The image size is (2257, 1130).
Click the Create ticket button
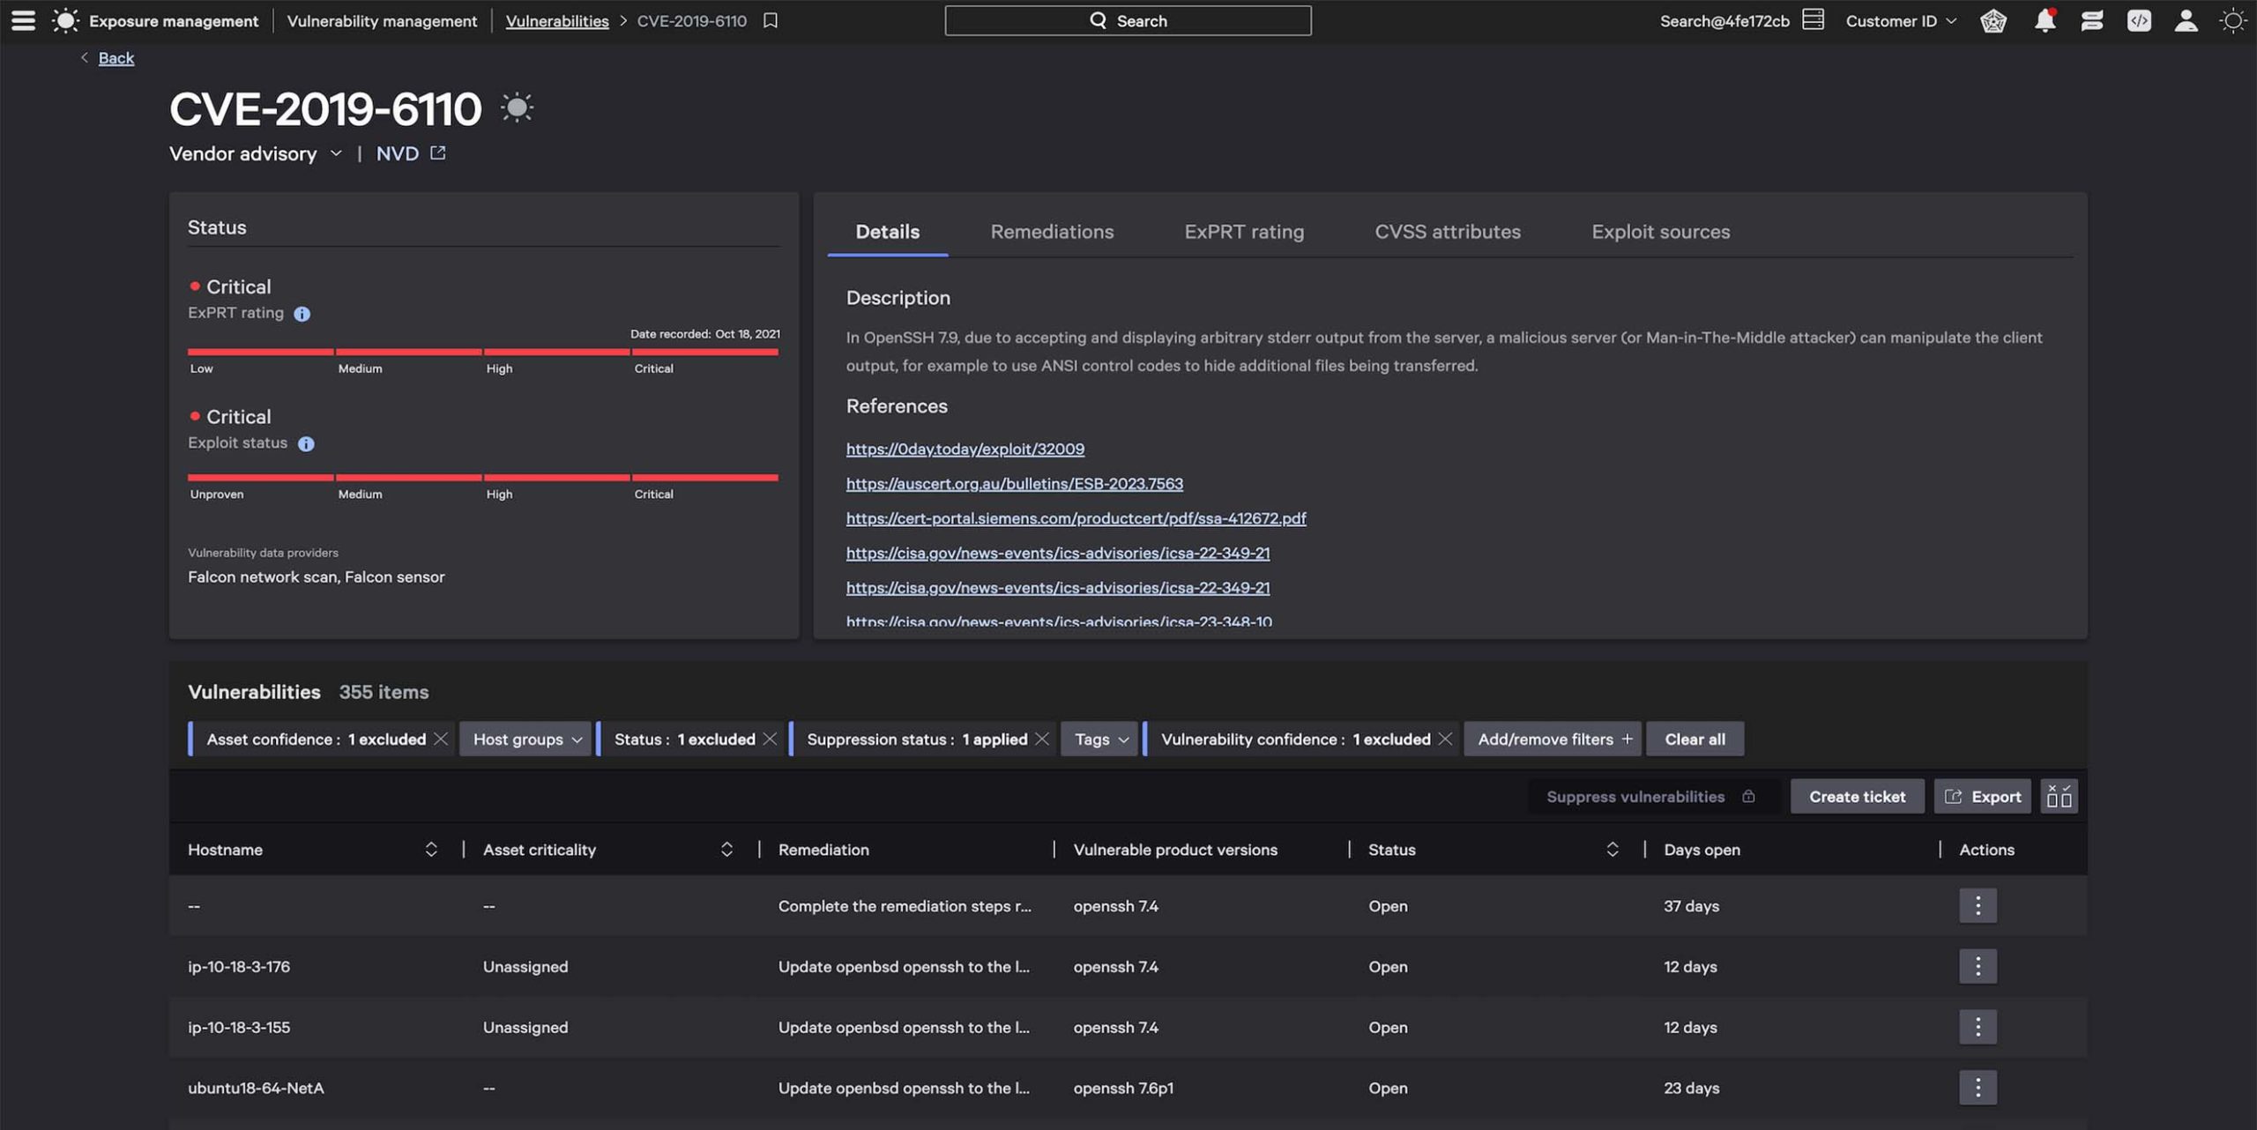(1857, 796)
